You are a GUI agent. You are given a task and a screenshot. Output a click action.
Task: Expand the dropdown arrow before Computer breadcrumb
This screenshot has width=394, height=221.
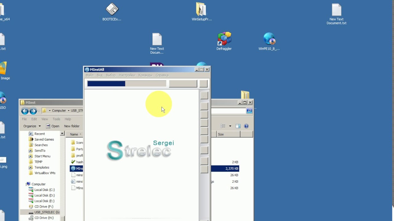tap(50, 111)
